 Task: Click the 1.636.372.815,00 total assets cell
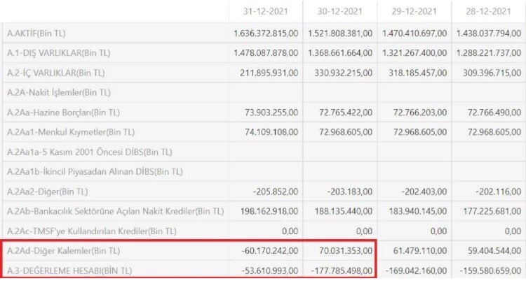coord(268,33)
